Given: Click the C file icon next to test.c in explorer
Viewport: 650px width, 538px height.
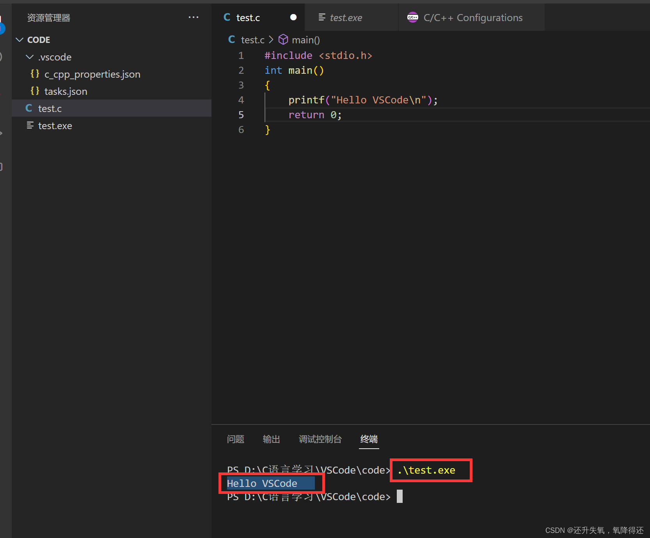Looking at the screenshot, I should (29, 108).
